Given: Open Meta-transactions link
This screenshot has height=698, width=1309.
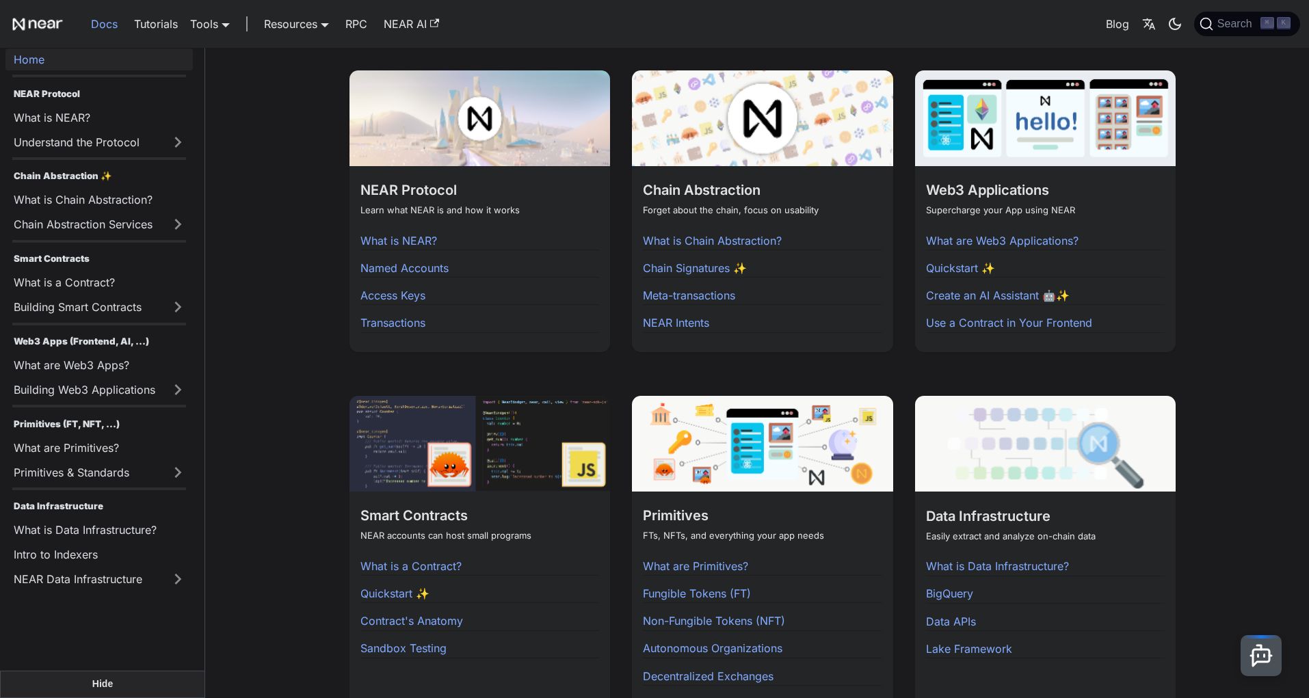Looking at the screenshot, I should pos(689,295).
